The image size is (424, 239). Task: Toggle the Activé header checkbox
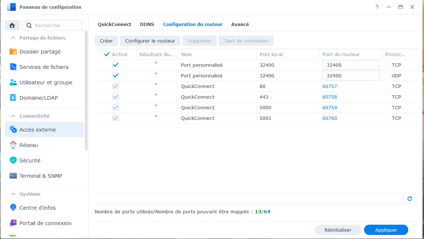[106, 54]
